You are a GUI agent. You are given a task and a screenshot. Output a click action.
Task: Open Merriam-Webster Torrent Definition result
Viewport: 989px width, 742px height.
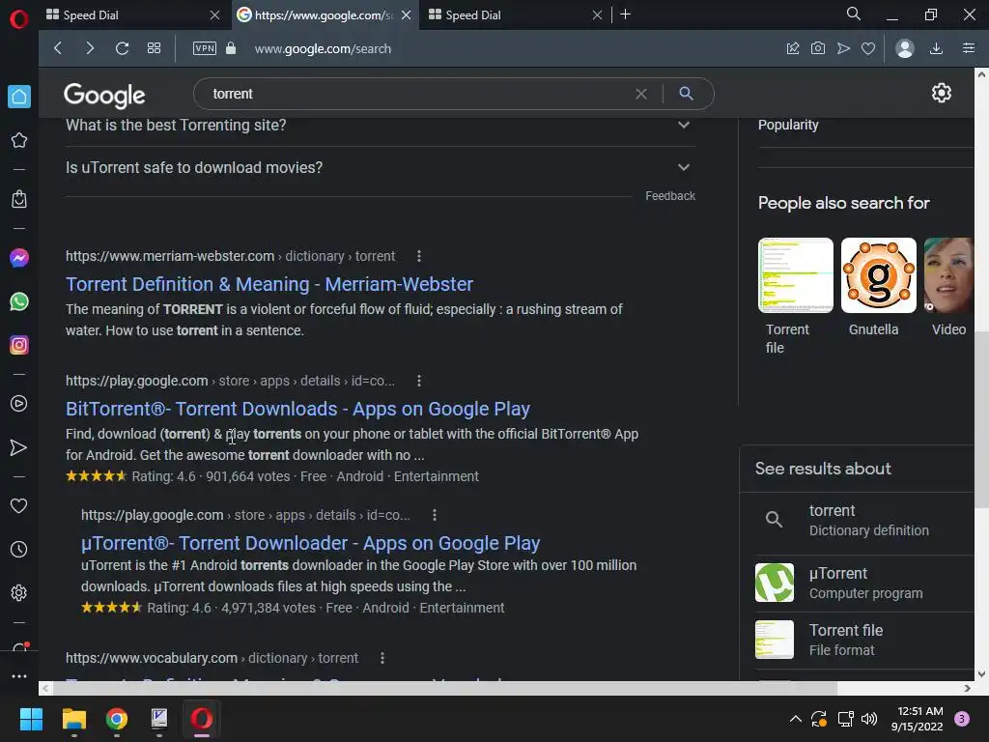(x=269, y=285)
